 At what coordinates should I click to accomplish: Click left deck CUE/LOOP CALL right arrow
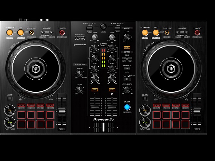[x=51, y=33]
